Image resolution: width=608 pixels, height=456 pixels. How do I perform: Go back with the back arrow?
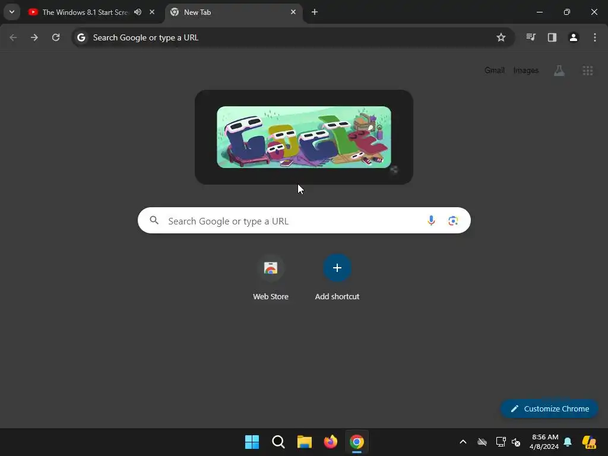click(x=13, y=37)
